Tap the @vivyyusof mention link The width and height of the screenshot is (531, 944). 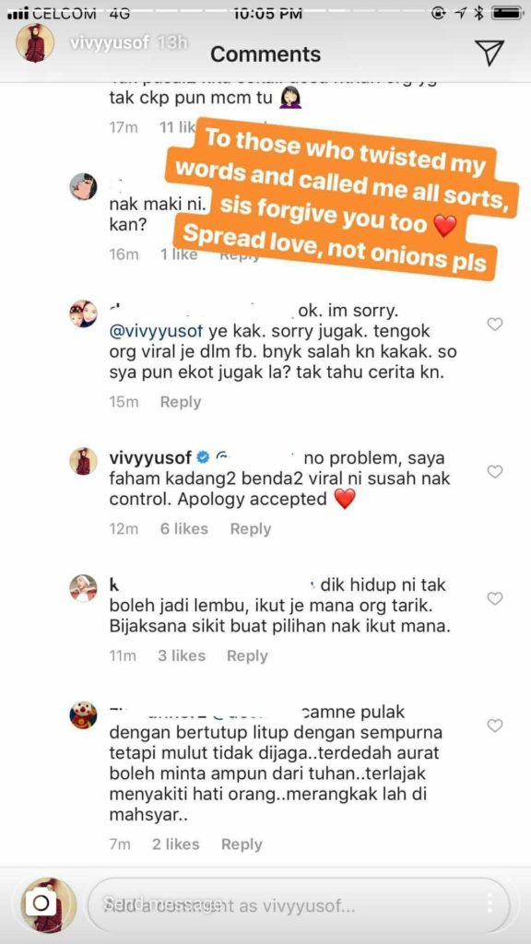(x=159, y=332)
